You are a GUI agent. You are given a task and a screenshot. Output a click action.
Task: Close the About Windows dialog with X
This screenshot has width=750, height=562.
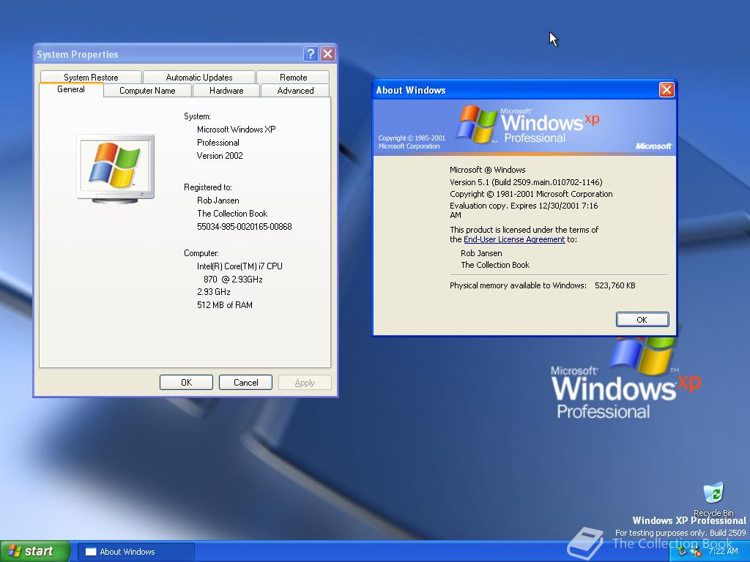coord(667,90)
